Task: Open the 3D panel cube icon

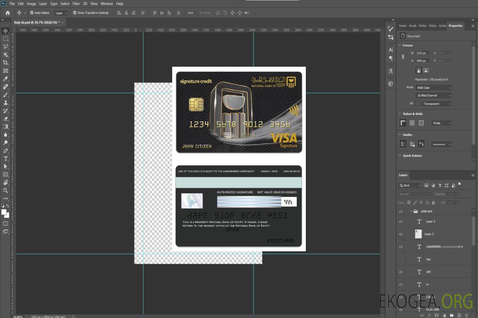Action: pyautogui.click(x=390, y=83)
